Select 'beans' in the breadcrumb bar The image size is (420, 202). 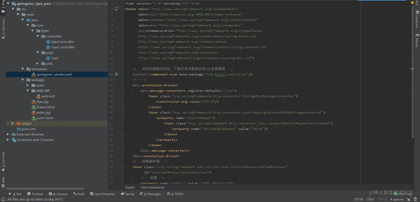(x=130, y=187)
